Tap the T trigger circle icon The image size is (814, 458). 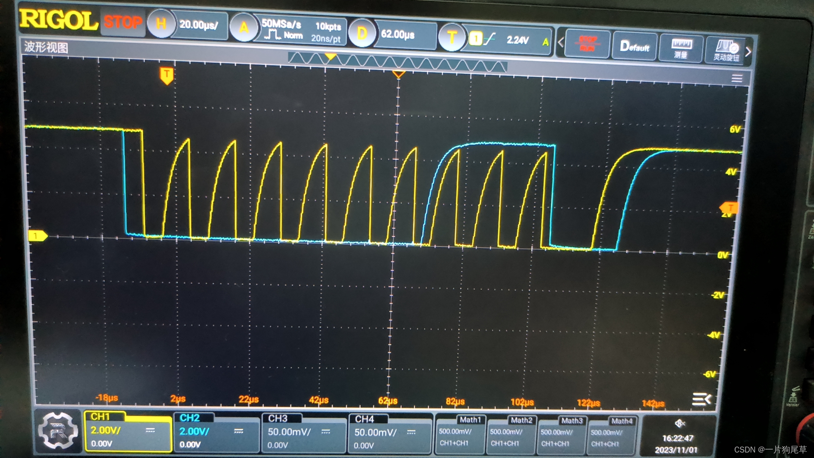[452, 38]
